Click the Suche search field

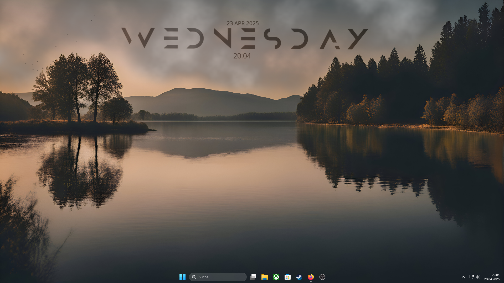(x=218, y=277)
